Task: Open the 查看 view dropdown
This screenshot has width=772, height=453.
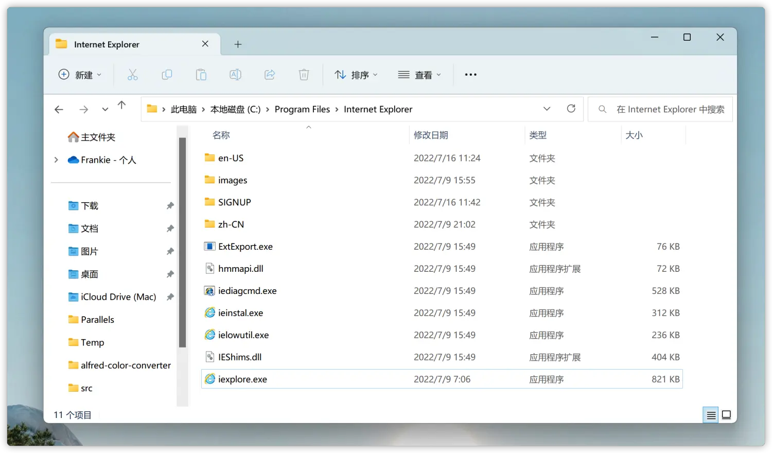Action: tap(420, 75)
